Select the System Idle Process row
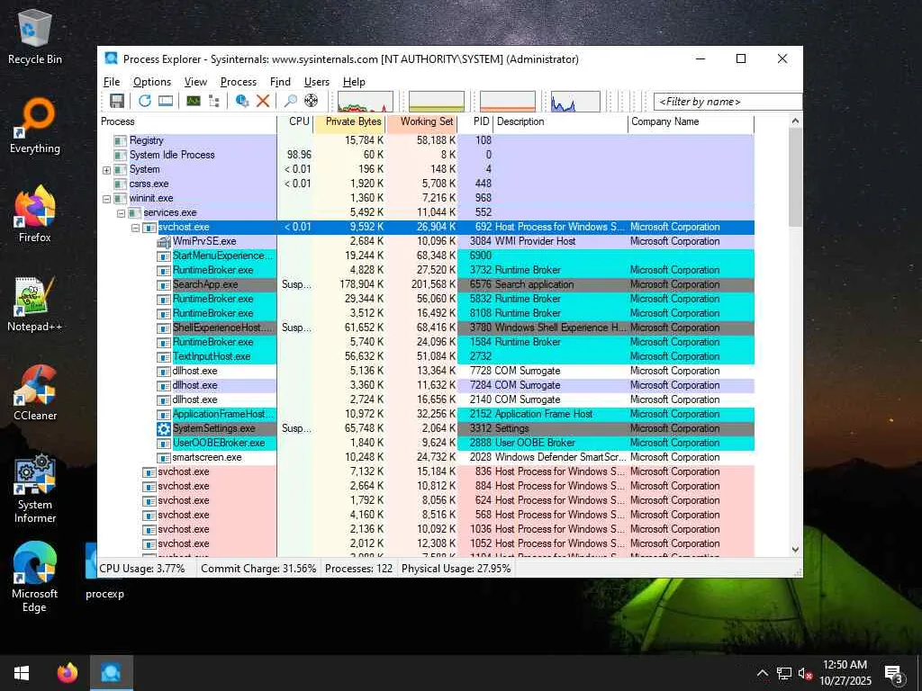Viewport: 922px width, 691px height. 426,155
